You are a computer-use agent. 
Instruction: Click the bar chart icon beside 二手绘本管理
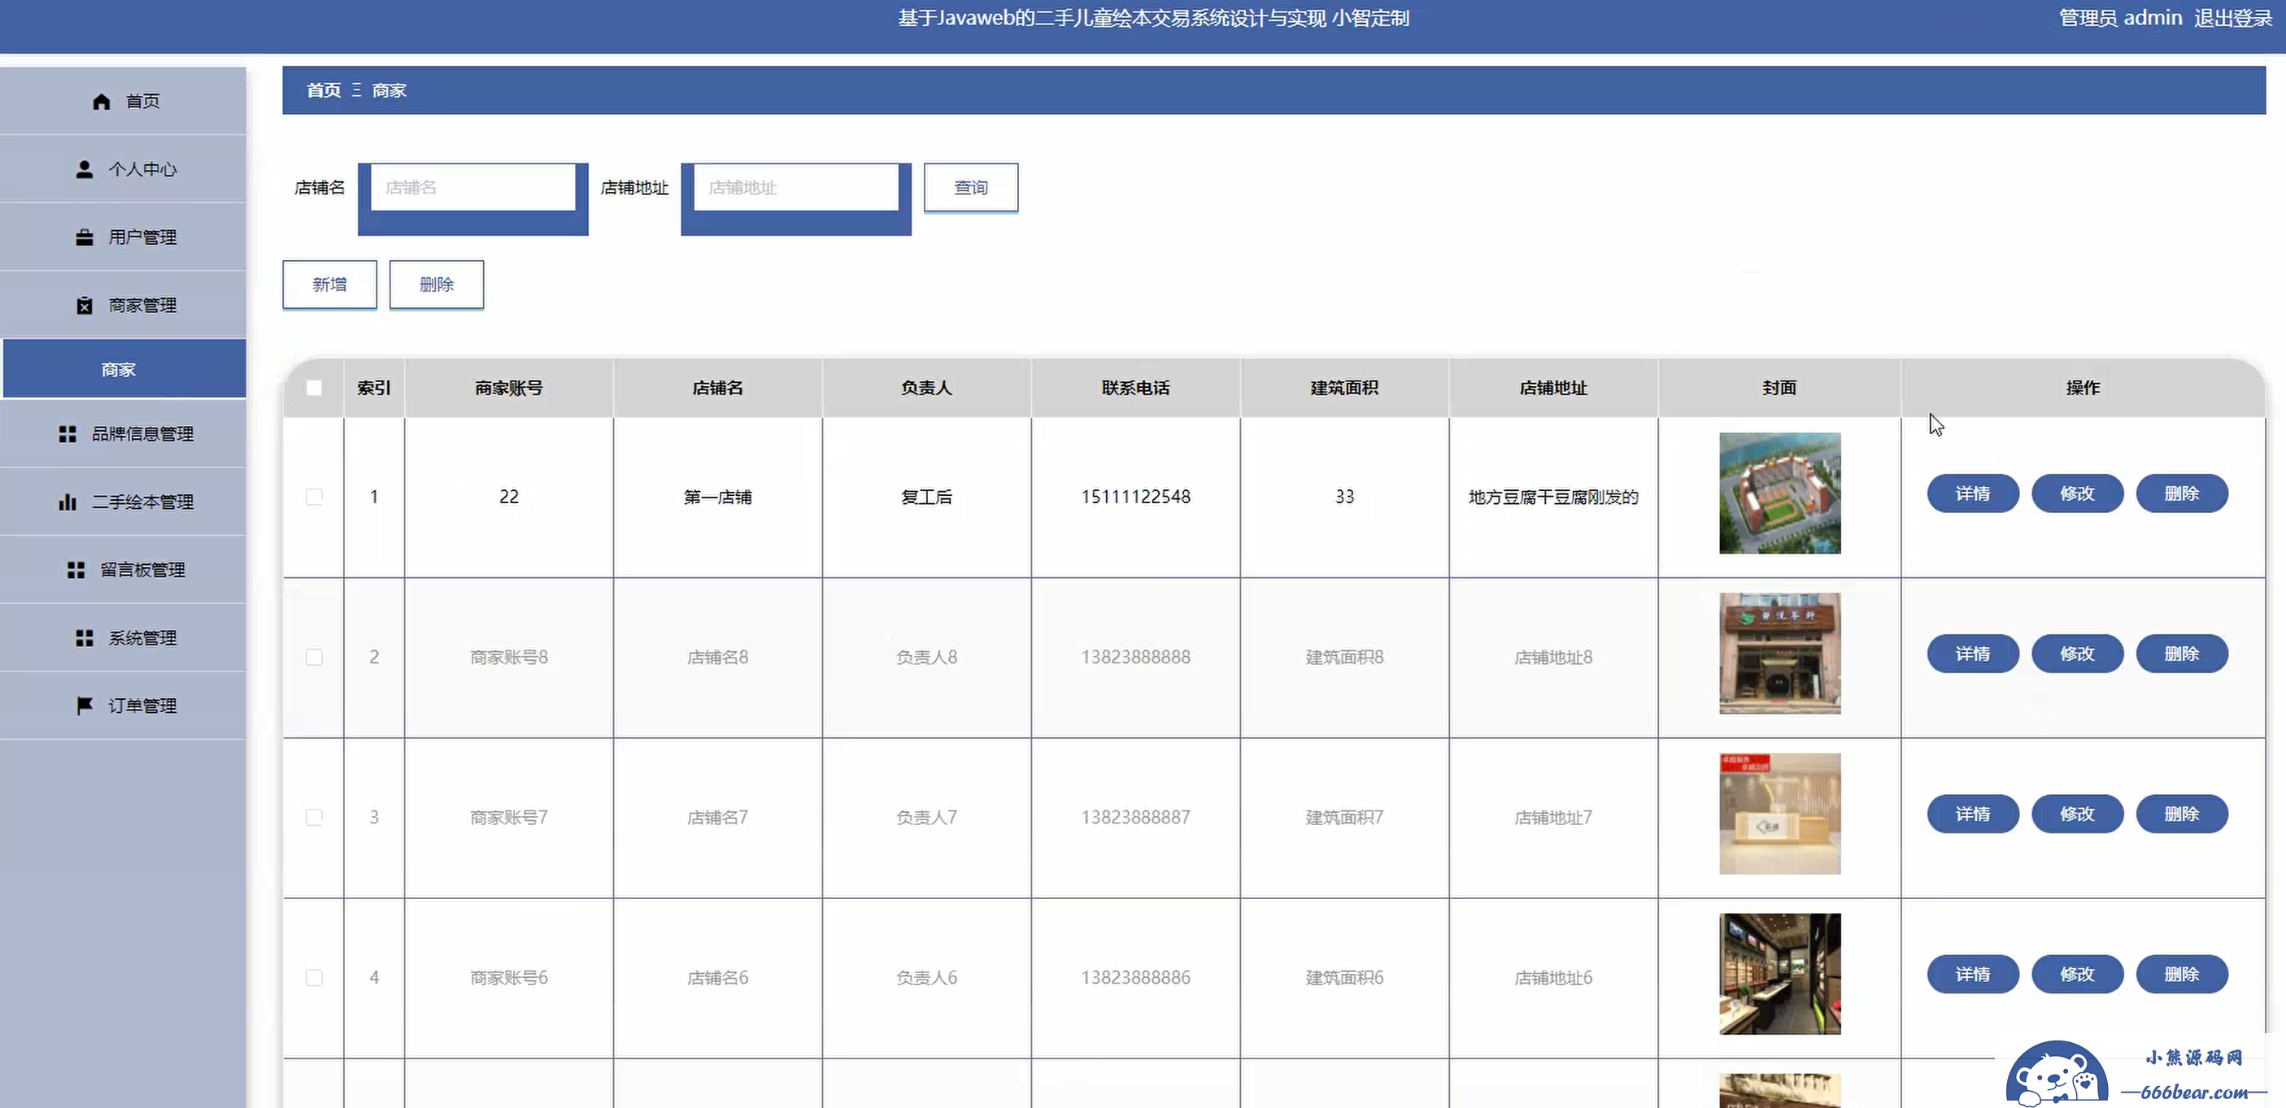pyautogui.click(x=67, y=502)
